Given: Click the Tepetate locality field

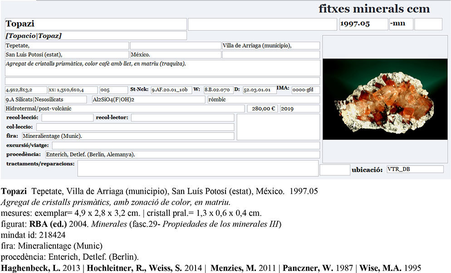Looking at the screenshot, I should pyautogui.click(x=66, y=45).
